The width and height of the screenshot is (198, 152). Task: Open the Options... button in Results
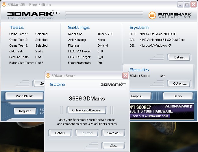tap(180, 83)
